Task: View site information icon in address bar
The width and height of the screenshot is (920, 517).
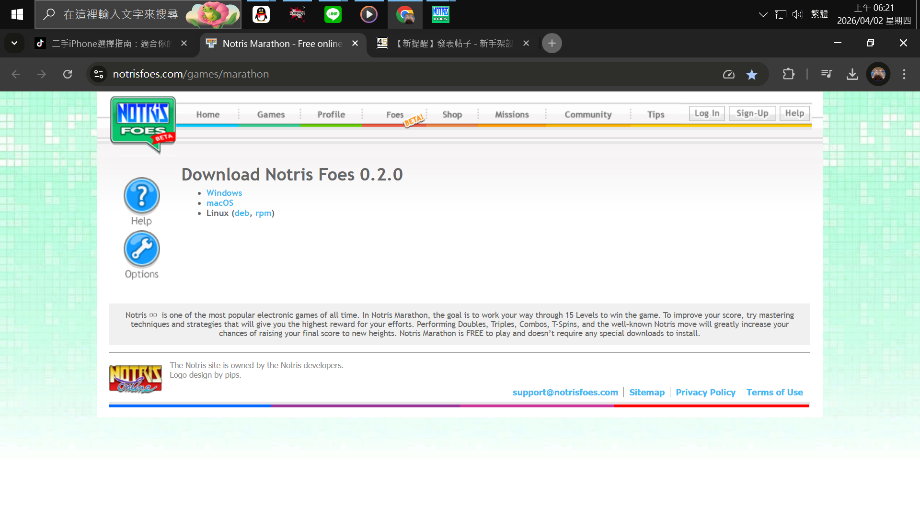Action: click(x=99, y=74)
